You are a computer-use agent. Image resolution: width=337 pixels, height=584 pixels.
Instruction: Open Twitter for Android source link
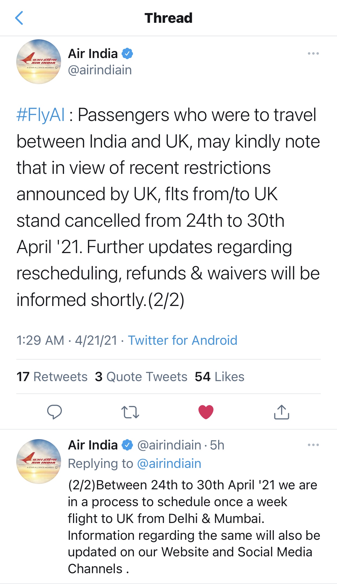click(x=183, y=340)
